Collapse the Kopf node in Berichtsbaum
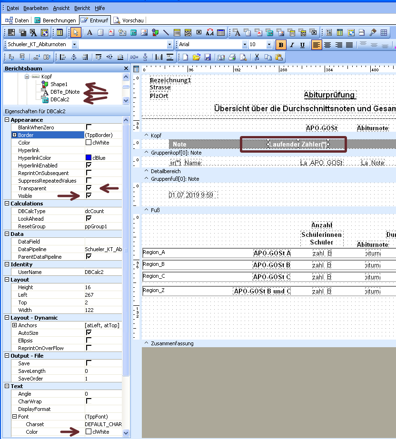Screen dimensions: 396x439 (x=27, y=77)
